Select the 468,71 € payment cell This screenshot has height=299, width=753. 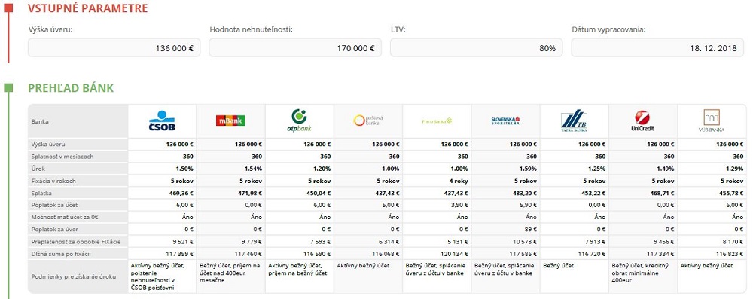point(642,194)
